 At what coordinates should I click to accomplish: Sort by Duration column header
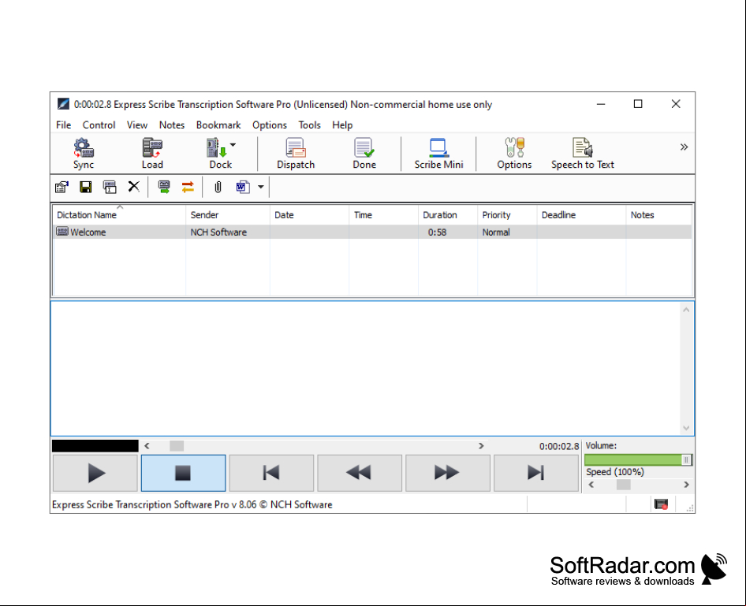[448, 215]
